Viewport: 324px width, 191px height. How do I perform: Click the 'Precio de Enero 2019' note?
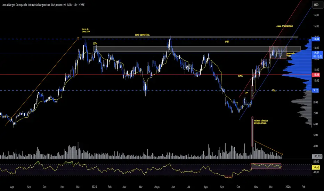click(85, 30)
